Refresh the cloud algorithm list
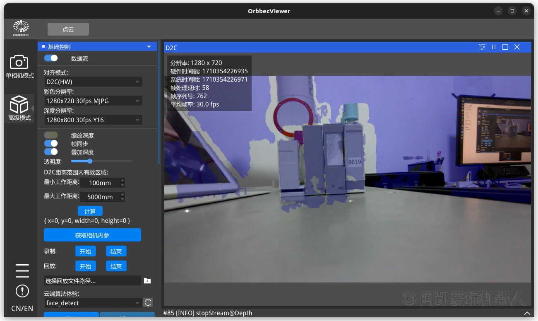The height and width of the screenshot is (321, 538). click(148, 303)
